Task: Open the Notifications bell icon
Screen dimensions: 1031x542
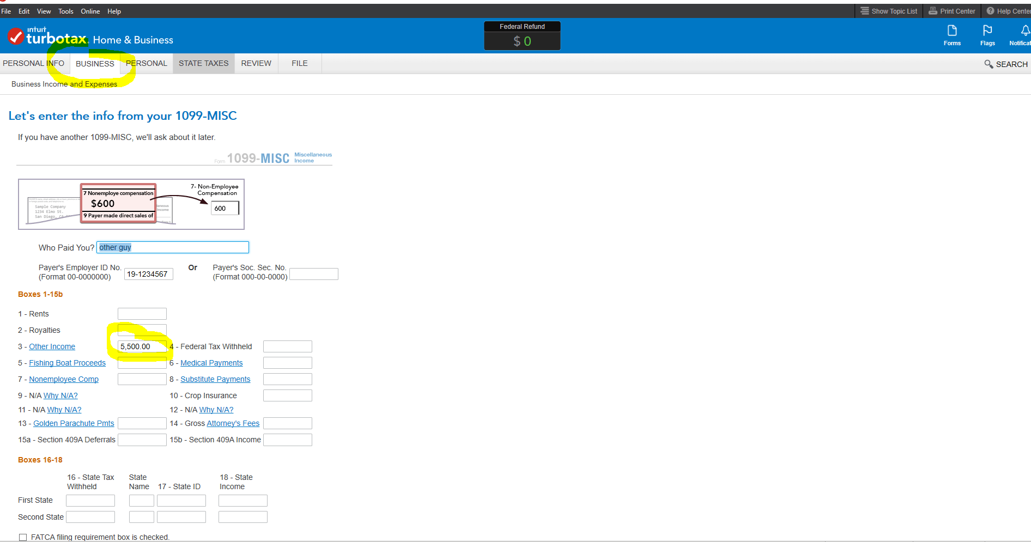Action: (1025, 31)
